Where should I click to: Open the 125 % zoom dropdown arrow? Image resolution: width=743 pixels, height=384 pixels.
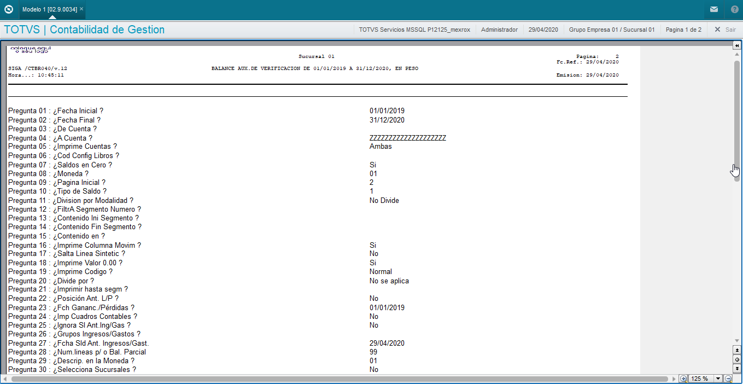point(718,379)
